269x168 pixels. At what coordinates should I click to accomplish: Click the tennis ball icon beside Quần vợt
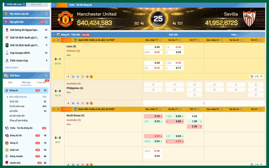7,150
